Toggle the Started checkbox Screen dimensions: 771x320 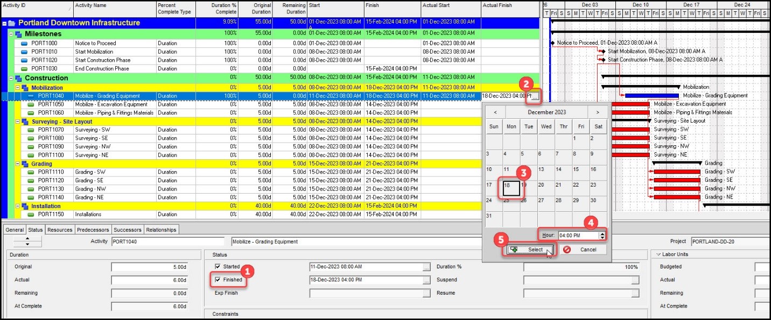coord(218,267)
